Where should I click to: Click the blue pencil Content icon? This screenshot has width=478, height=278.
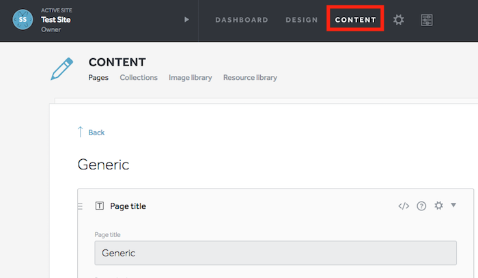coord(62,69)
